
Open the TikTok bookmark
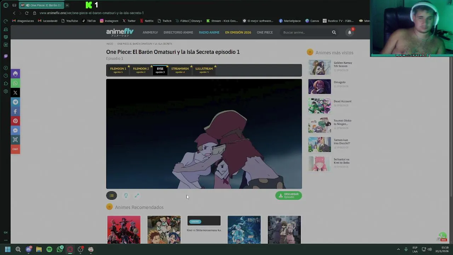tap(89, 21)
